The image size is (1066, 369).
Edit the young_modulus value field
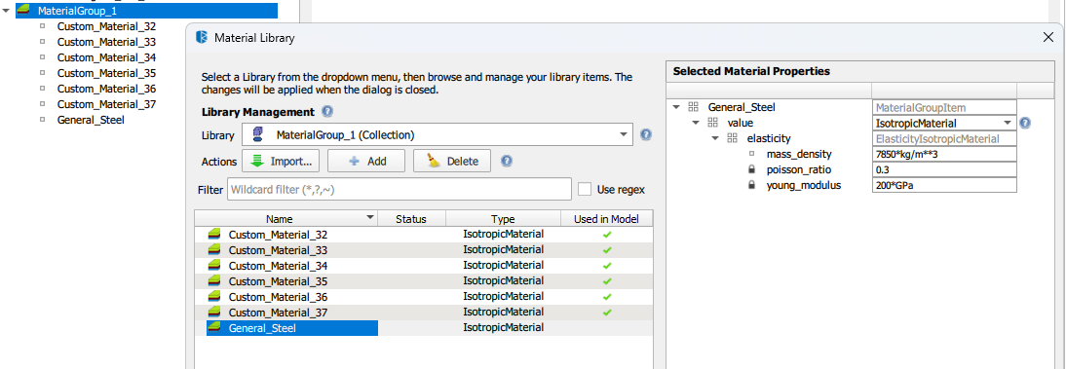click(x=944, y=185)
